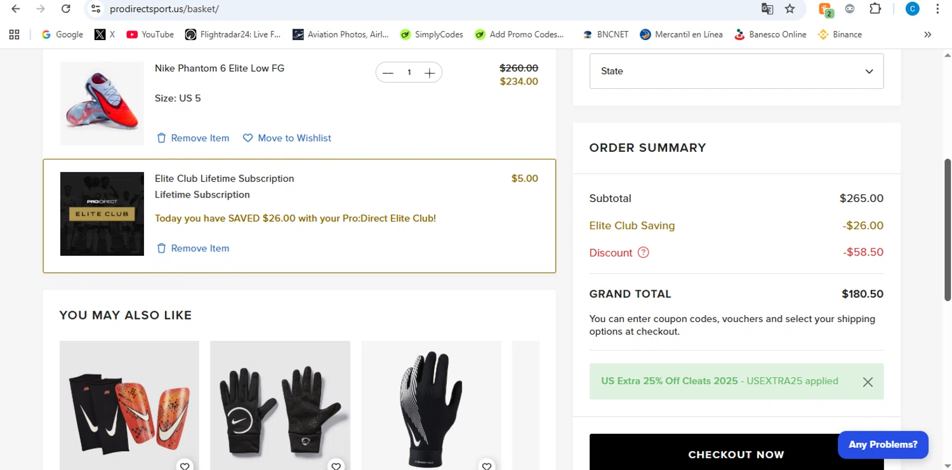Viewport: 952px width, 470px height.
Task: Wishlist the black and white glove
Action: pyautogui.click(x=487, y=466)
